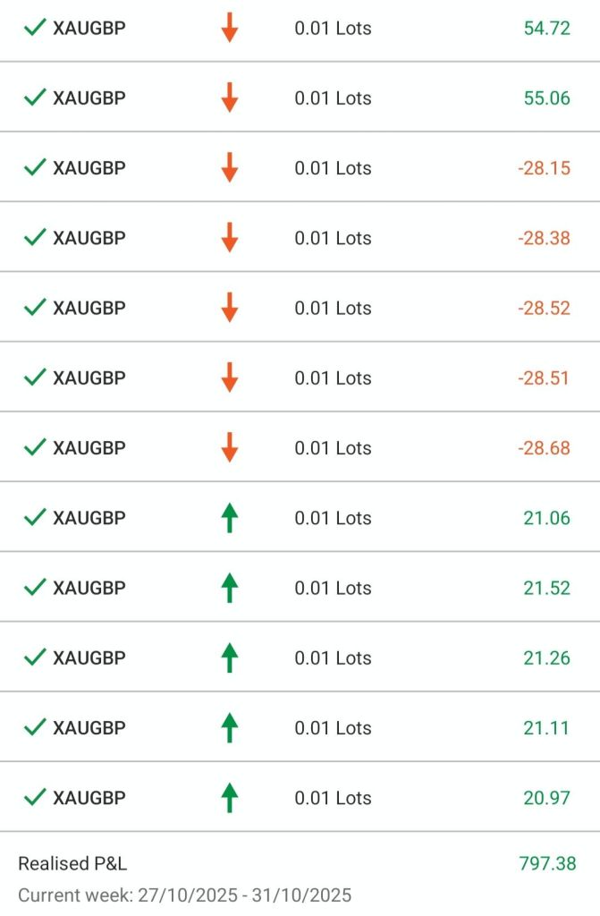Click the checkmark icon beside the 54.72 trade

[35, 28]
